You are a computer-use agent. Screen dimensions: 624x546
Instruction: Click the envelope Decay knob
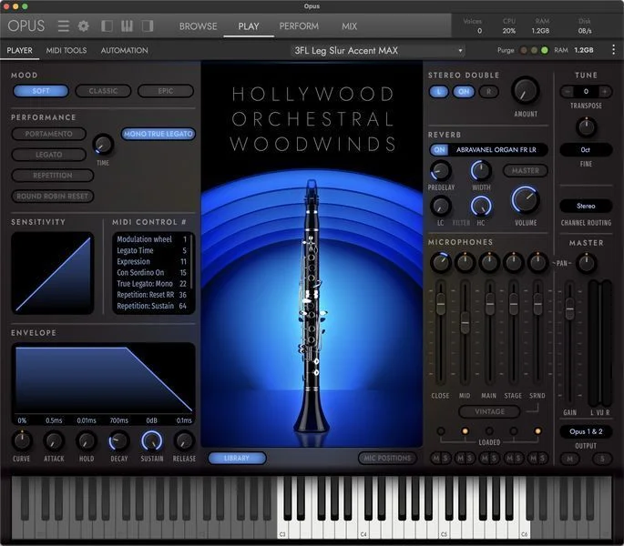click(x=118, y=441)
